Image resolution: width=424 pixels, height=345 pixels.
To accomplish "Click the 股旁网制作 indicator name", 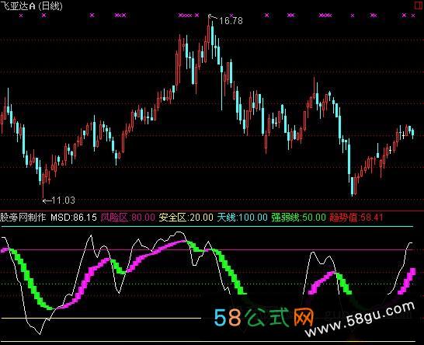I will 23,218.
